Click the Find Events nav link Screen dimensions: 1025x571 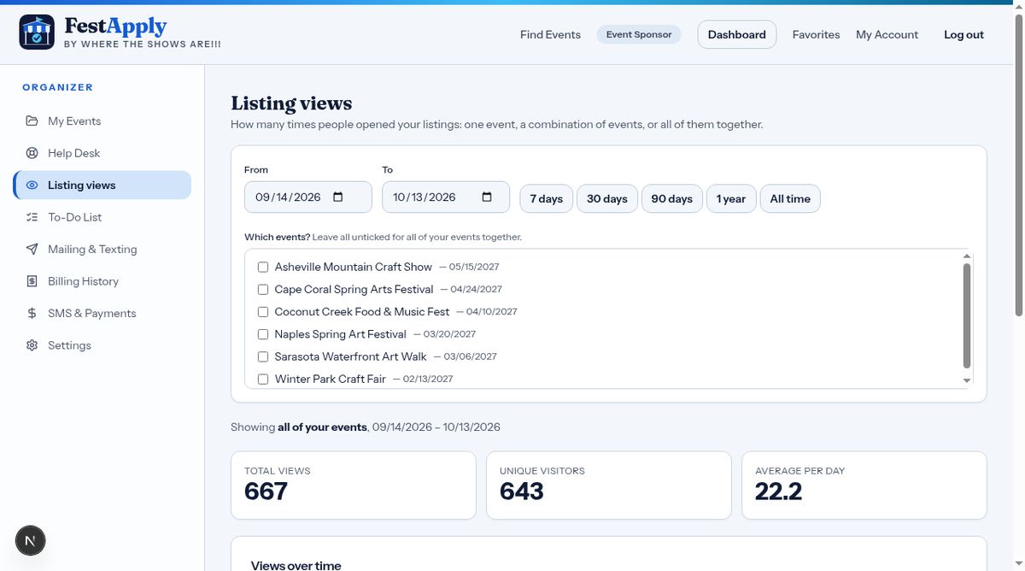550,35
